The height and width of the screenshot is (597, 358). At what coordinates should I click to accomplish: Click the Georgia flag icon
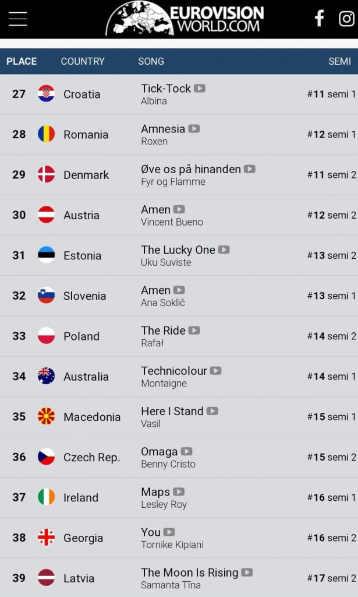point(47,538)
